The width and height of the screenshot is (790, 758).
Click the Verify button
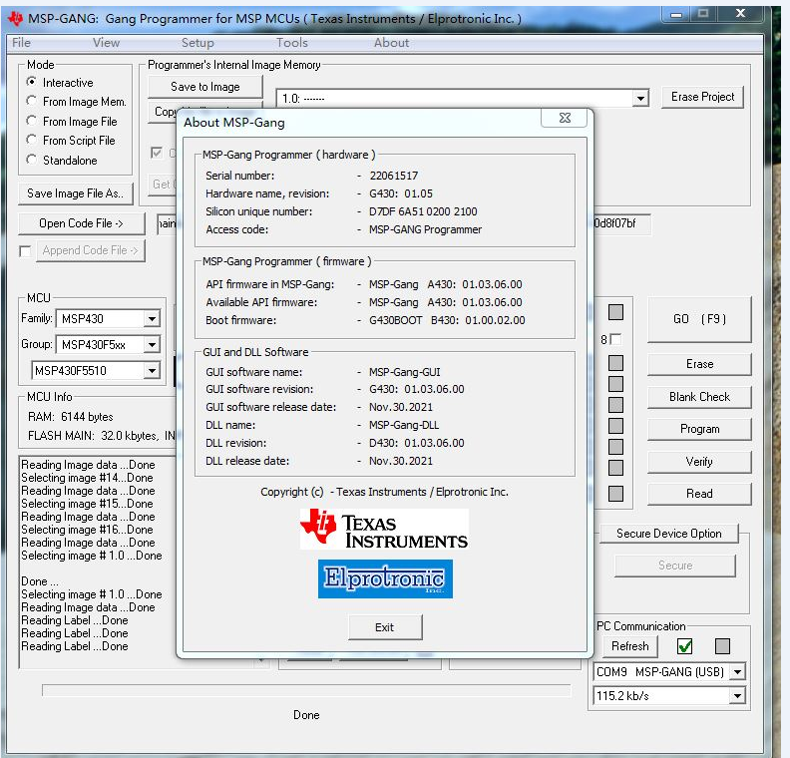(699, 462)
